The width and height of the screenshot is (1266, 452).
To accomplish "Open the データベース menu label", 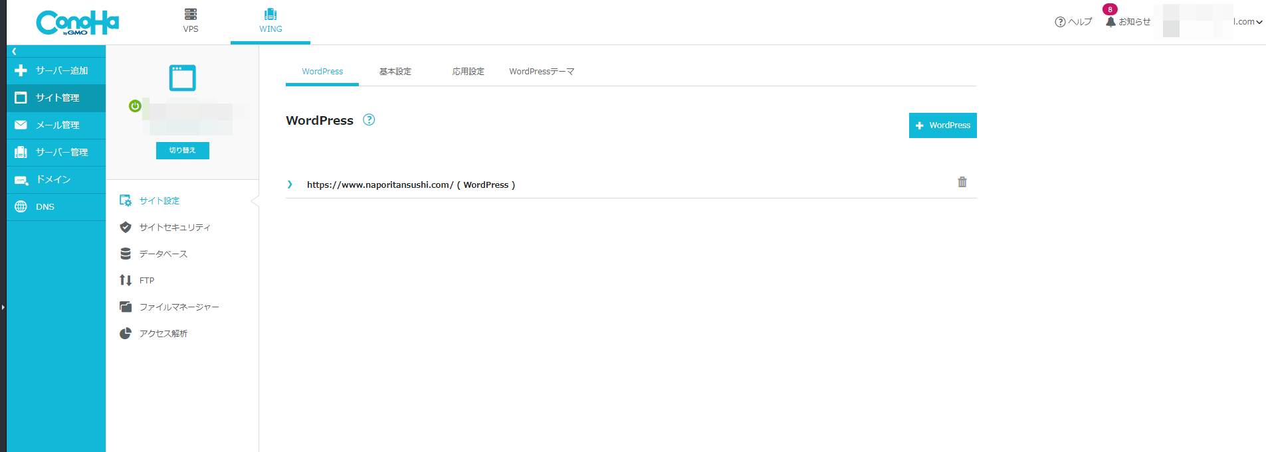I will (x=163, y=254).
